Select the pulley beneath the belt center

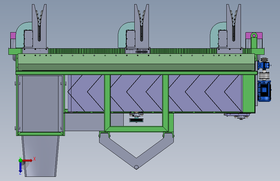(136, 120)
